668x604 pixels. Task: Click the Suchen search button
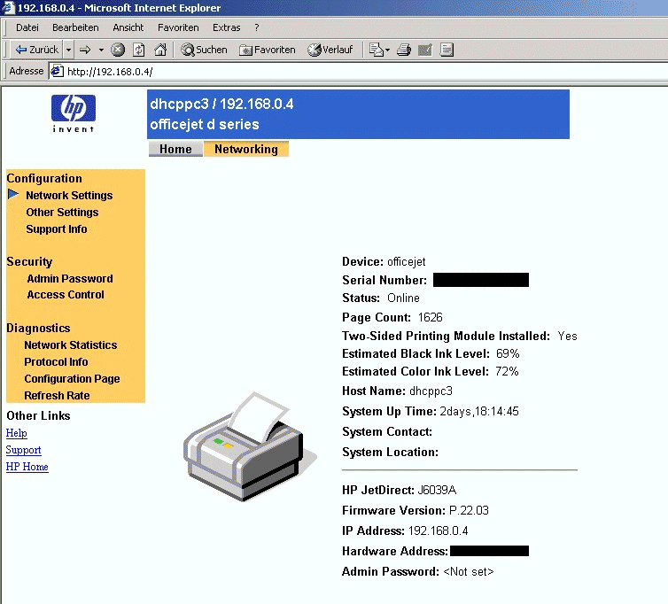point(204,50)
